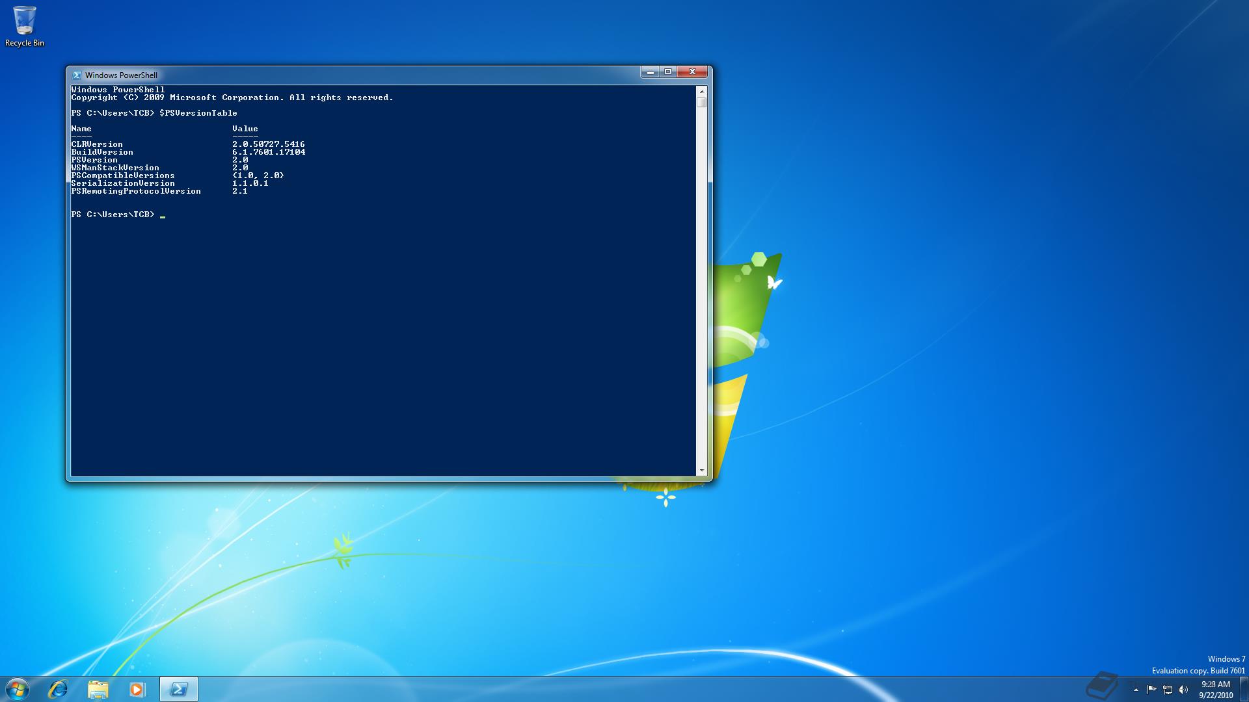Show hidden tray icons arrow
Viewport: 1249px width, 702px height.
point(1136,690)
